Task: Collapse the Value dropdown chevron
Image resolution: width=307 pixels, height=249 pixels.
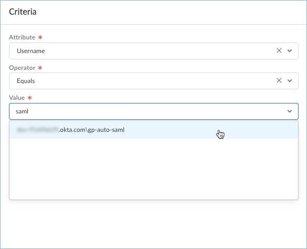Action: (290, 111)
